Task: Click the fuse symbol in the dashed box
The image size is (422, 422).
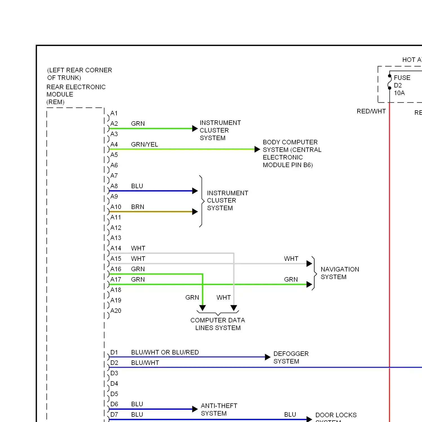Action: [390, 82]
